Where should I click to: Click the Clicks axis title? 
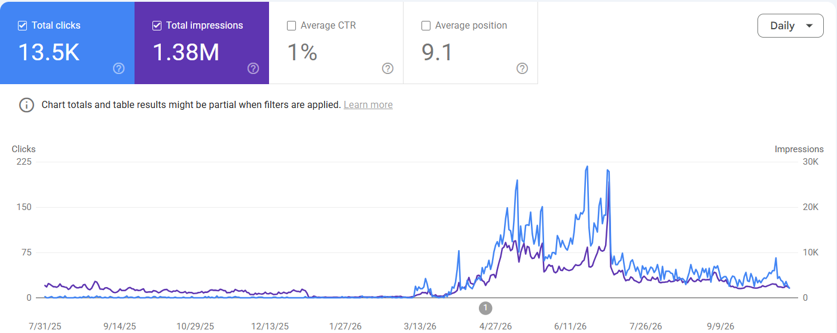click(24, 149)
